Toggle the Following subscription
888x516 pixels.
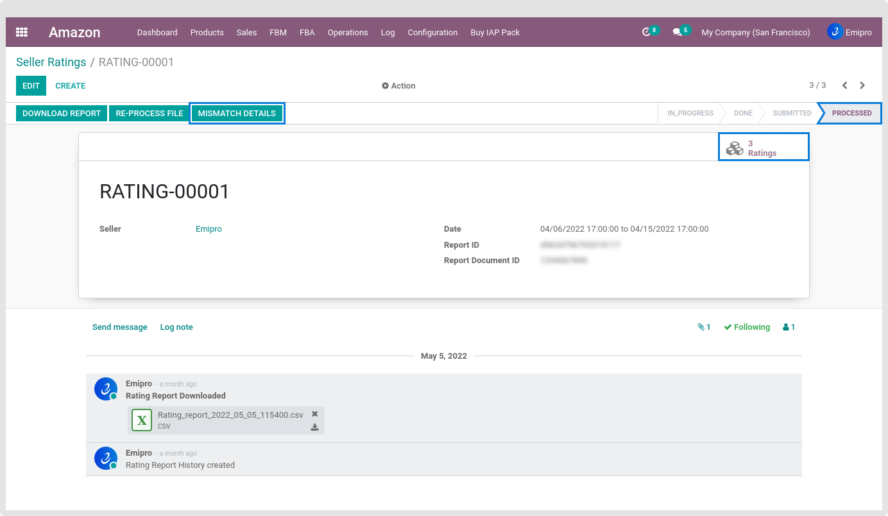pos(747,327)
